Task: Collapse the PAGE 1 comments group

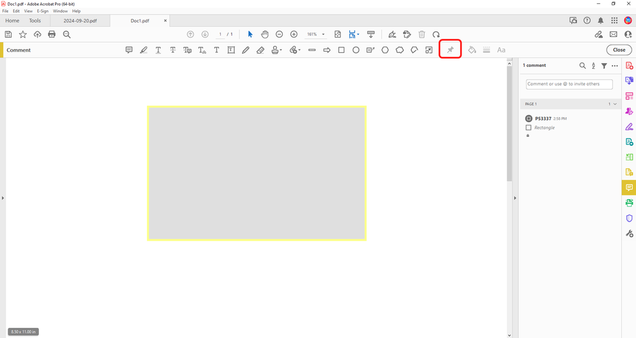Action: click(x=615, y=104)
